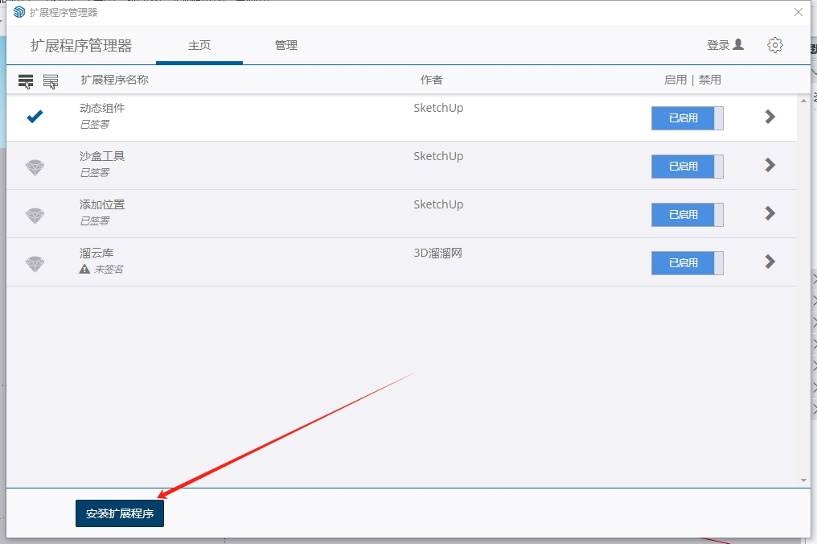Image resolution: width=817 pixels, height=544 pixels.
Task: Select the 溜云库 gem icon
Action: pos(35,263)
